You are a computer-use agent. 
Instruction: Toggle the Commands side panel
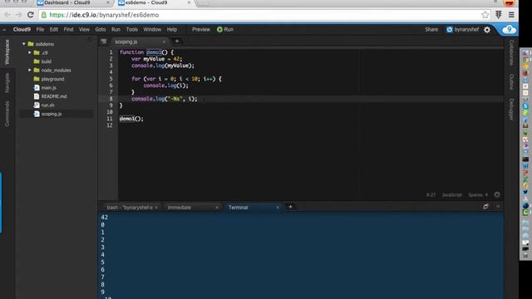7,114
